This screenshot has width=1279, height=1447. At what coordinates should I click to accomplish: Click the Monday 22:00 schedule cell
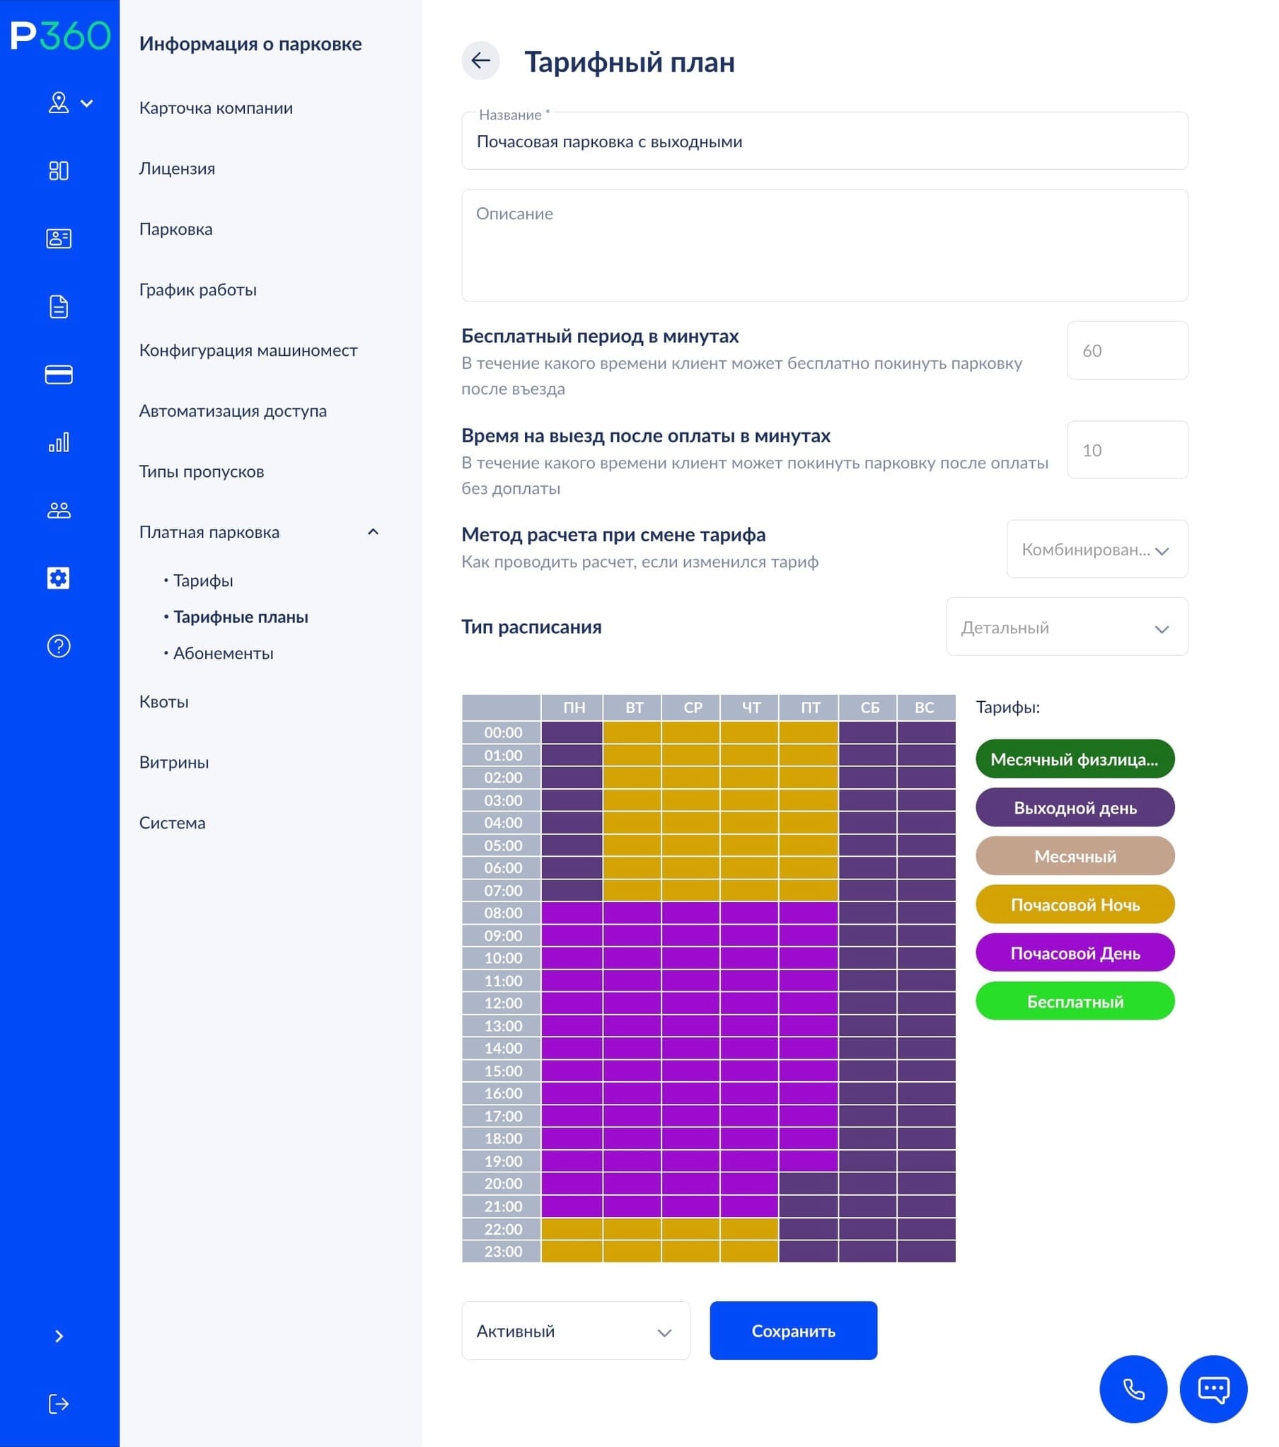point(572,1230)
